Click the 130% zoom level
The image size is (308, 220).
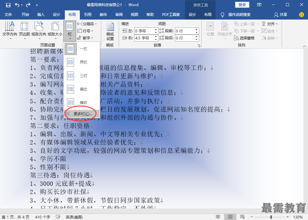pos(298,217)
